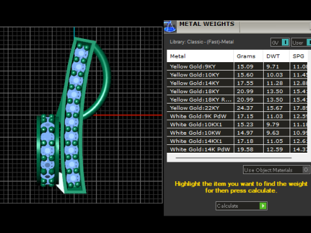Click the METAL WEIGHTS panel title
311x233 pixels.
[x=207, y=24]
